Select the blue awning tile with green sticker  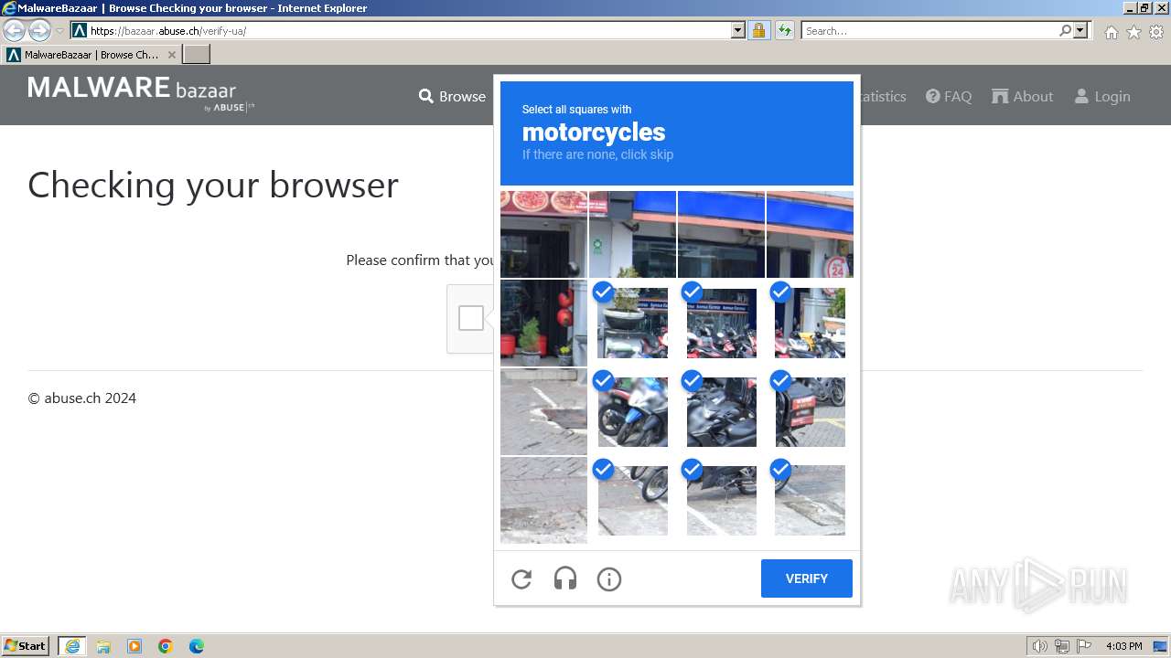click(633, 234)
